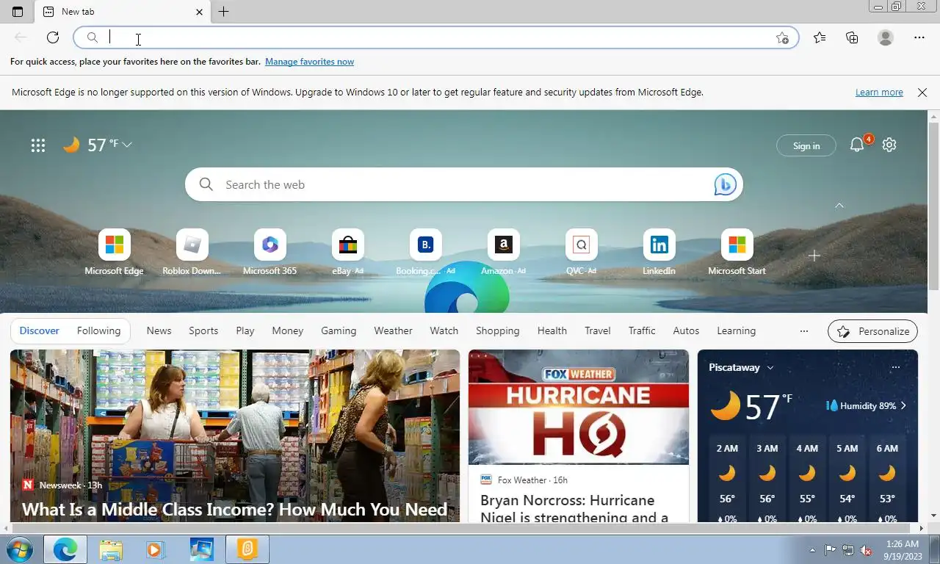Open the app launcher grid icon
This screenshot has height=564, width=940.
(x=38, y=145)
